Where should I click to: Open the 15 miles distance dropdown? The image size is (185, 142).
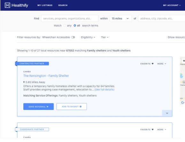(x=120, y=18)
